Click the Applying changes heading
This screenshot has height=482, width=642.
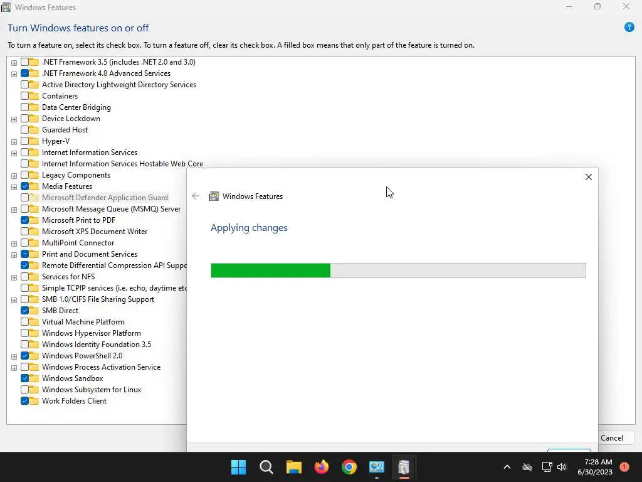pyautogui.click(x=249, y=228)
